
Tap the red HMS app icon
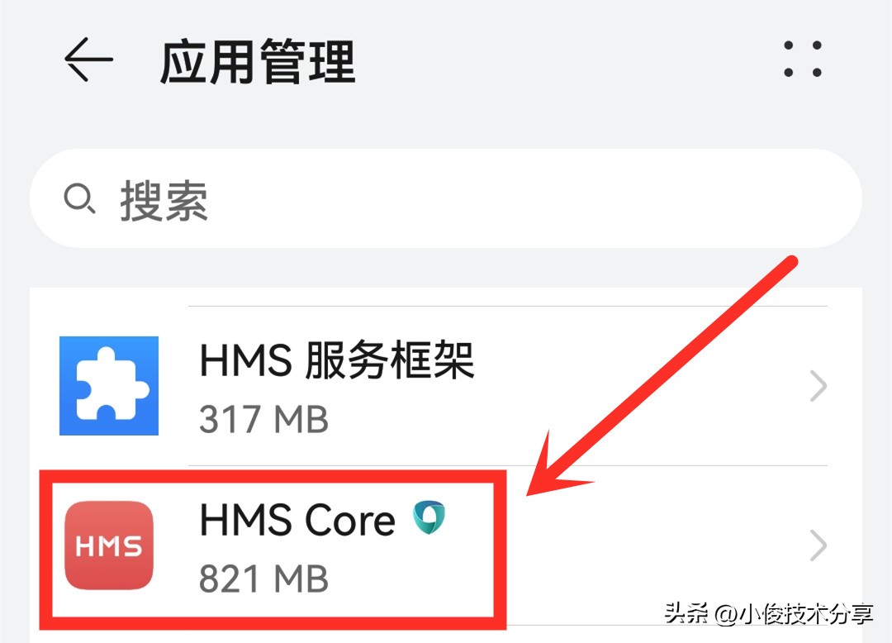point(109,545)
